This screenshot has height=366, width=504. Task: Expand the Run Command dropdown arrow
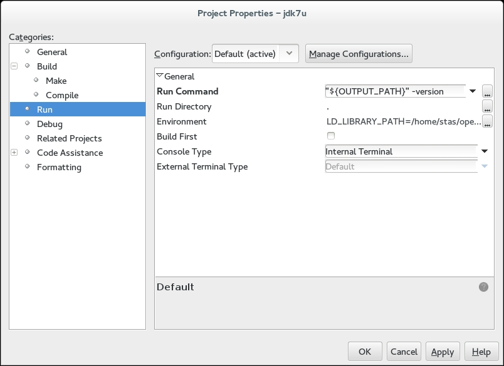pyautogui.click(x=473, y=91)
